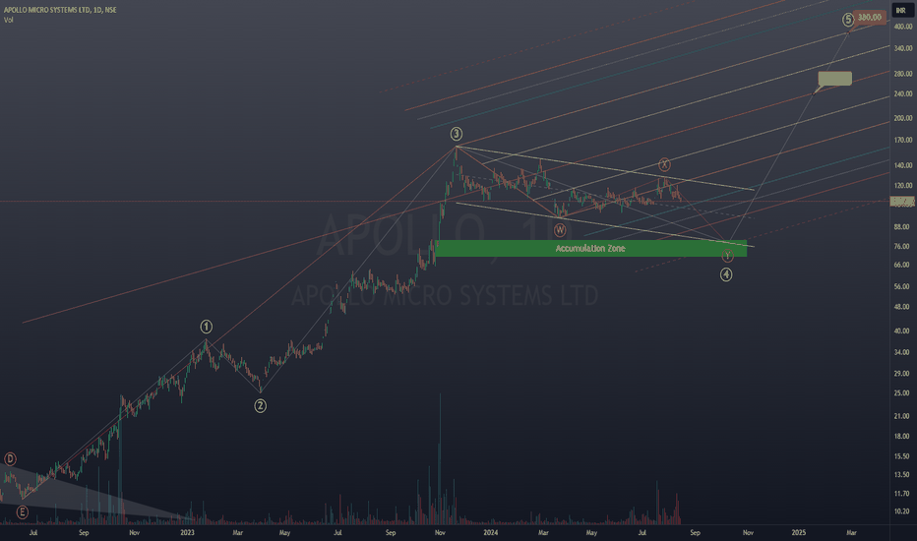Click the 76.00 price axis label
This screenshot has width=917, height=541.
pyautogui.click(x=901, y=246)
